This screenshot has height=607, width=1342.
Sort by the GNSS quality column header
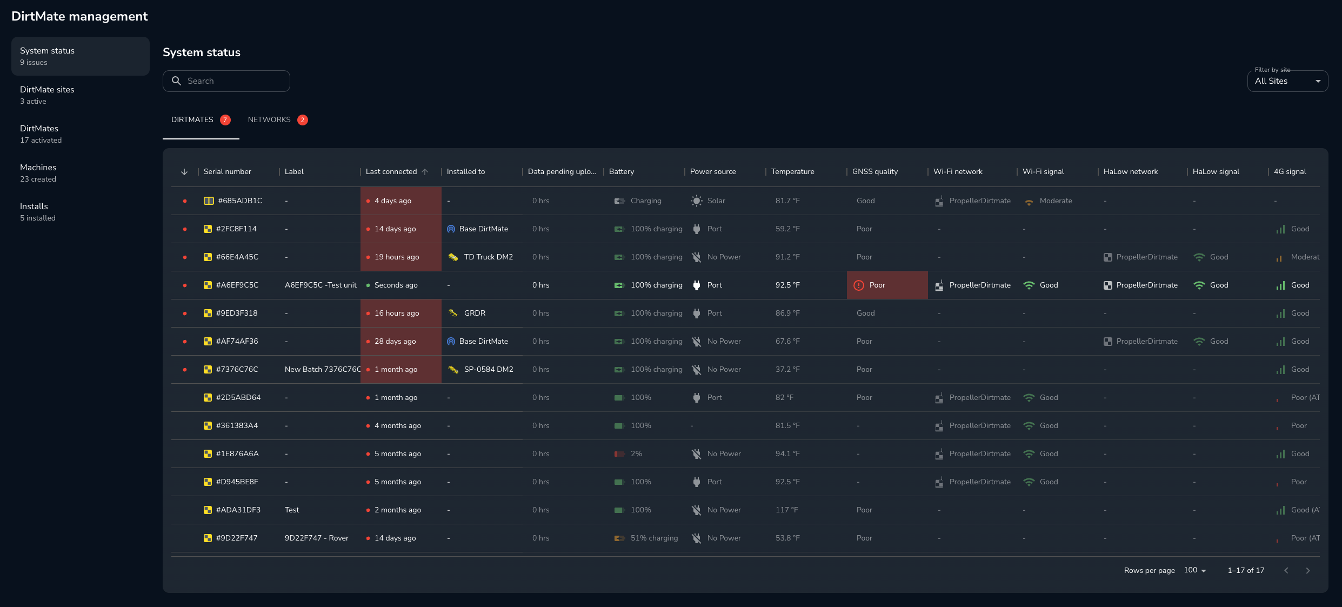pyautogui.click(x=874, y=172)
